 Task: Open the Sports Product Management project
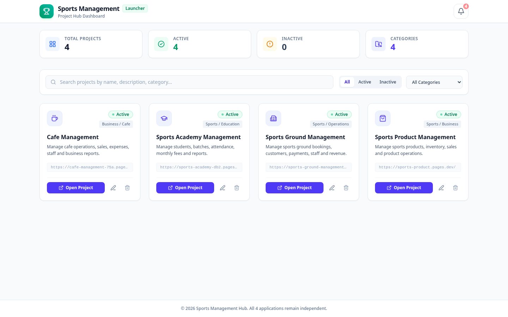[404, 188]
